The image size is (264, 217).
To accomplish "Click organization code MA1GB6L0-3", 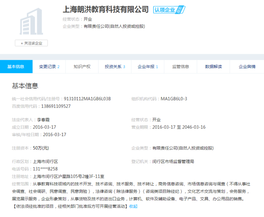I will (x=174, y=99).
